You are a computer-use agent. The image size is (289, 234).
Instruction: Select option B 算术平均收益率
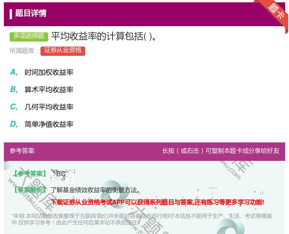pos(49,90)
